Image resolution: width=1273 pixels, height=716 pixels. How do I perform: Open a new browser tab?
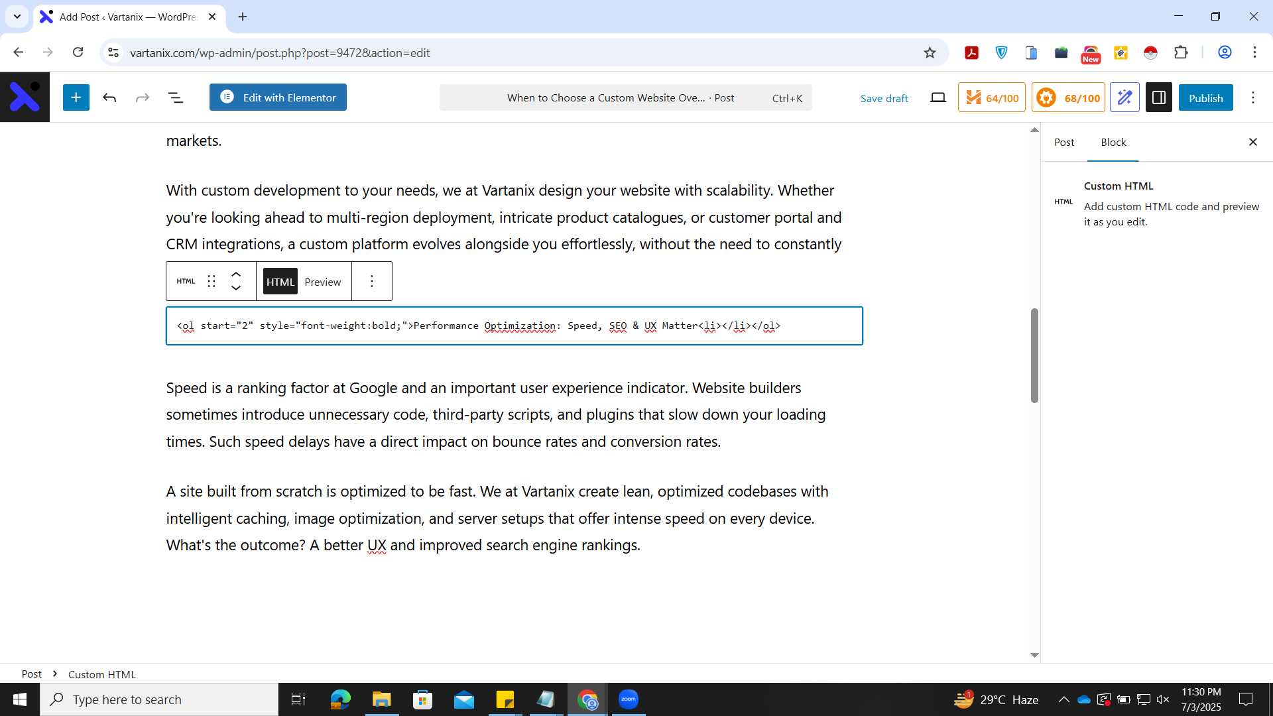pos(243,17)
